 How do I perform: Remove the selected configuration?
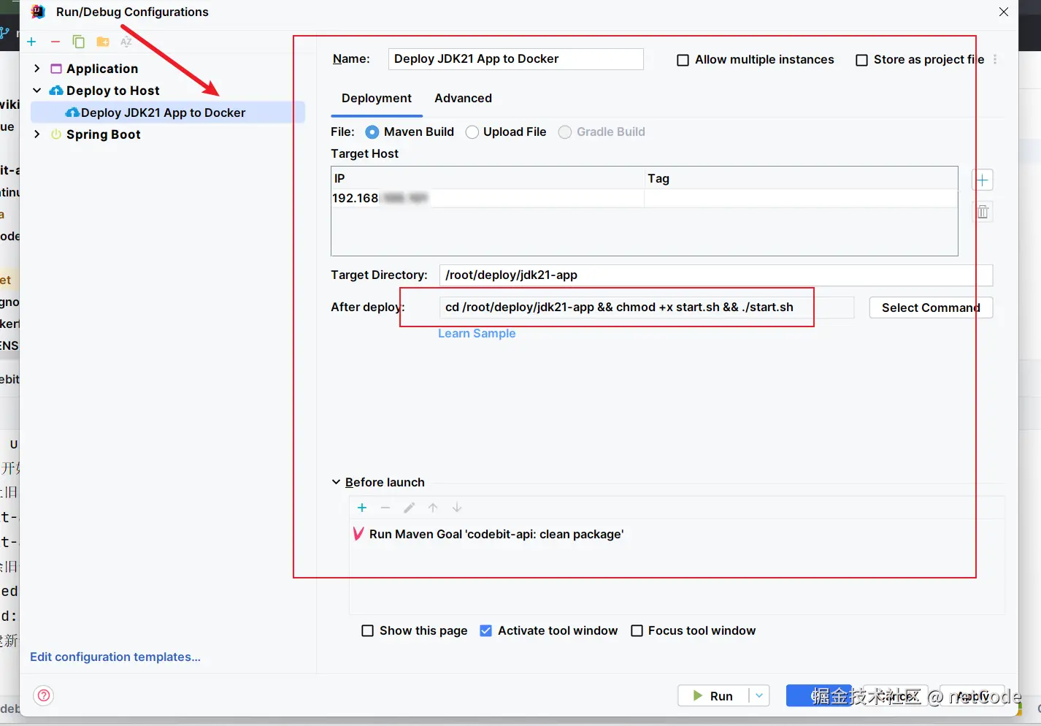pyautogui.click(x=55, y=42)
